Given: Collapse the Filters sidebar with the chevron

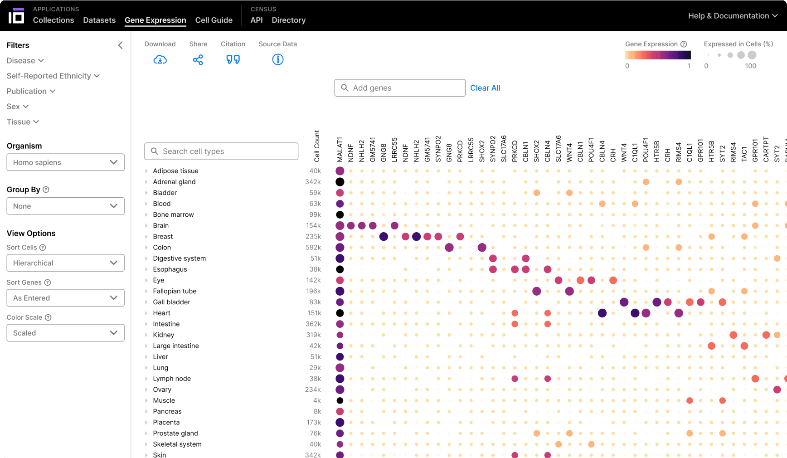Looking at the screenshot, I should [x=120, y=45].
